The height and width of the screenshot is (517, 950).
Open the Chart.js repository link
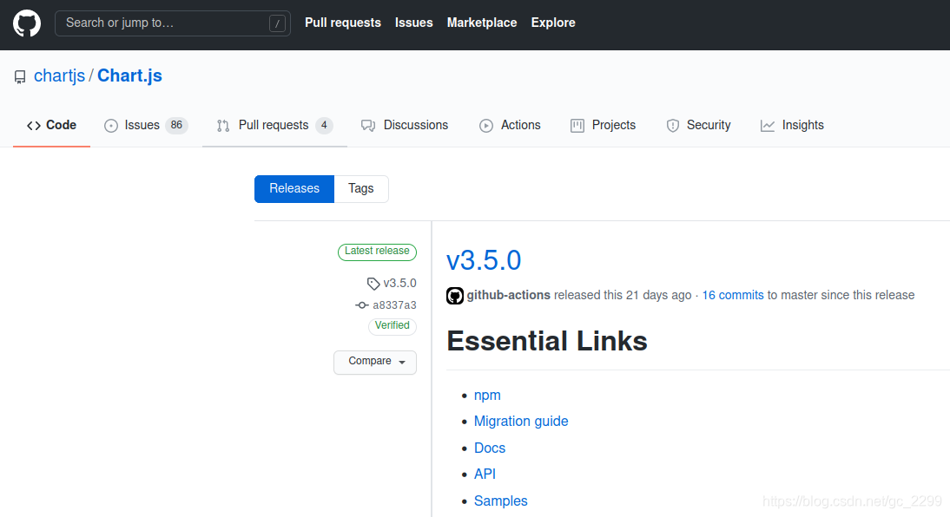point(129,75)
